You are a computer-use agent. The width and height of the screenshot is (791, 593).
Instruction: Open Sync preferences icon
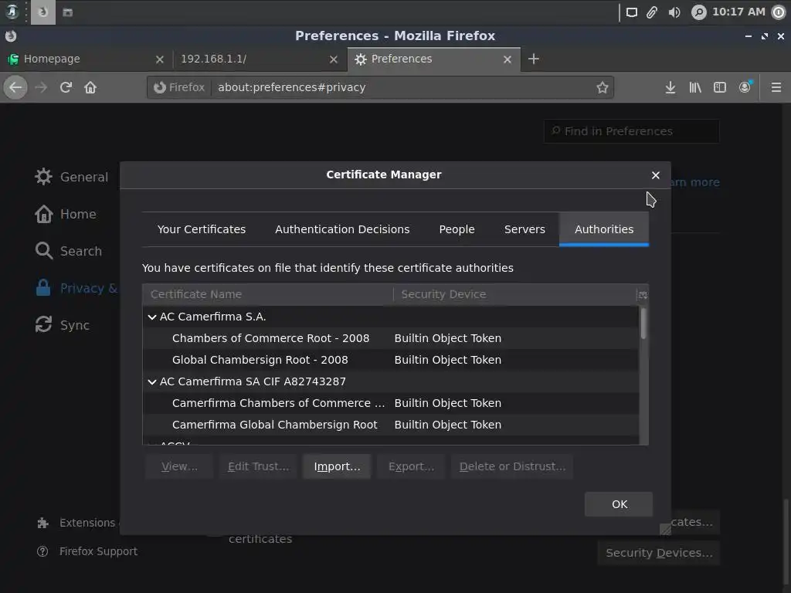(x=43, y=324)
